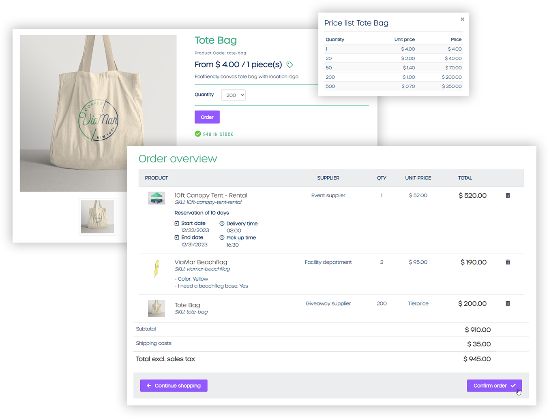Click the Tote Bag product heading

pos(216,40)
